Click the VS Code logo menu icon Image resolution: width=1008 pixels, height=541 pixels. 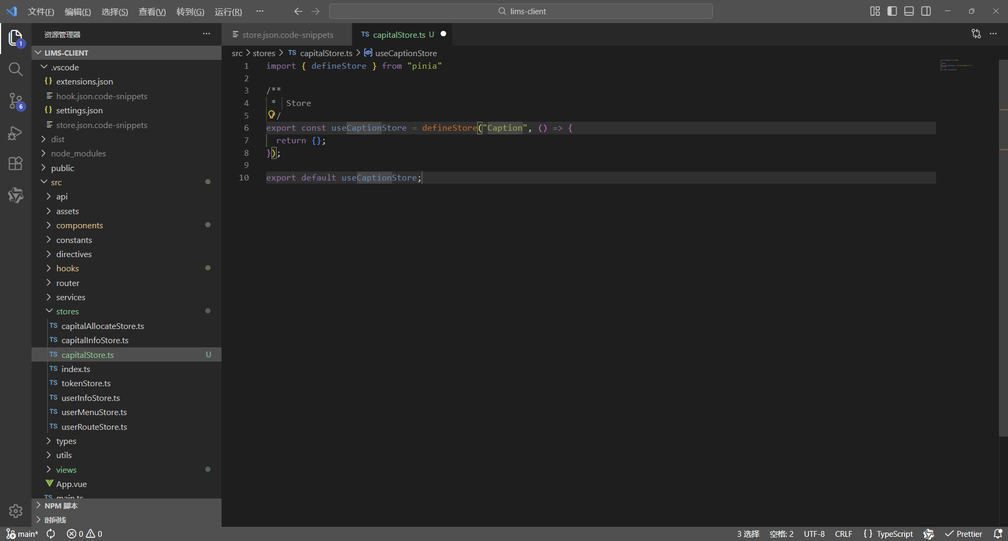(12, 11)
